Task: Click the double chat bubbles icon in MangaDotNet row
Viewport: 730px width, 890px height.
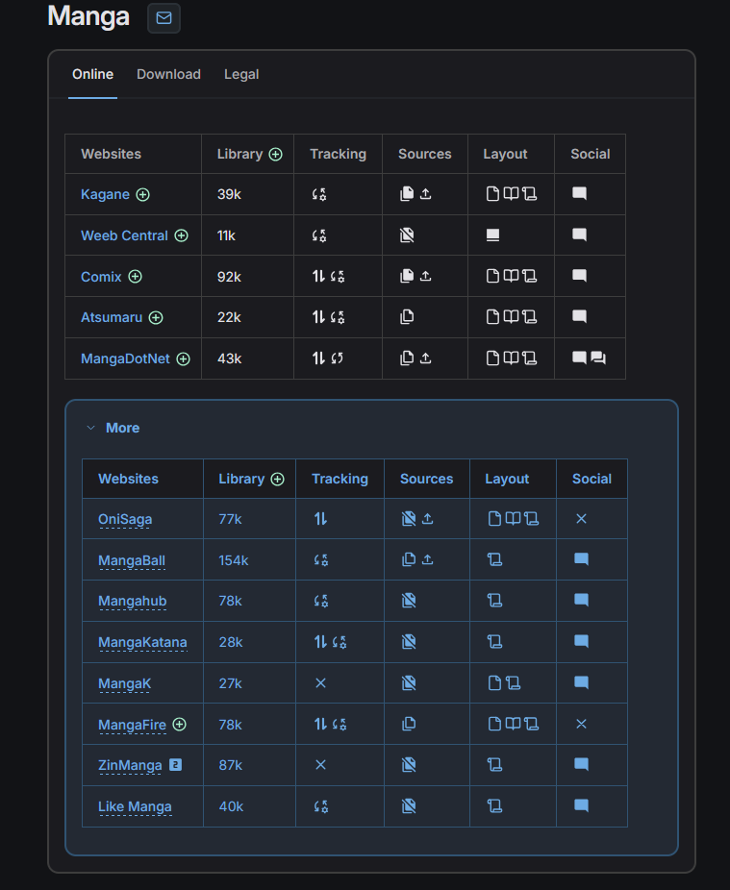Action: (x=598, y=358)
